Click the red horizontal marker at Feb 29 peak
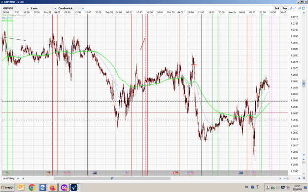 [194, 65]
